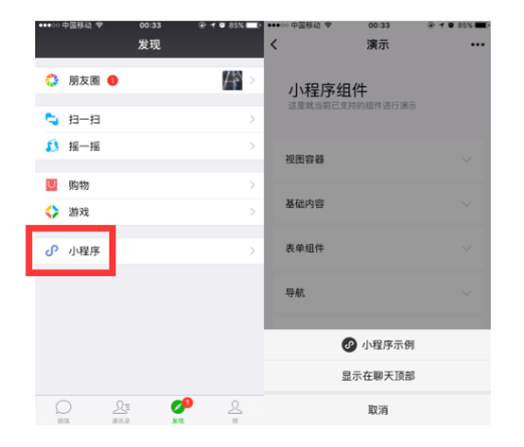Expand the 视图容器 section
Viewport: 524px width, 447px height.
coord(467,159)
